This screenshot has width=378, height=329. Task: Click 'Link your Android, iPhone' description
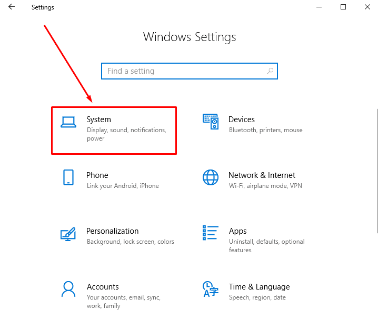[x=123, y=186]
